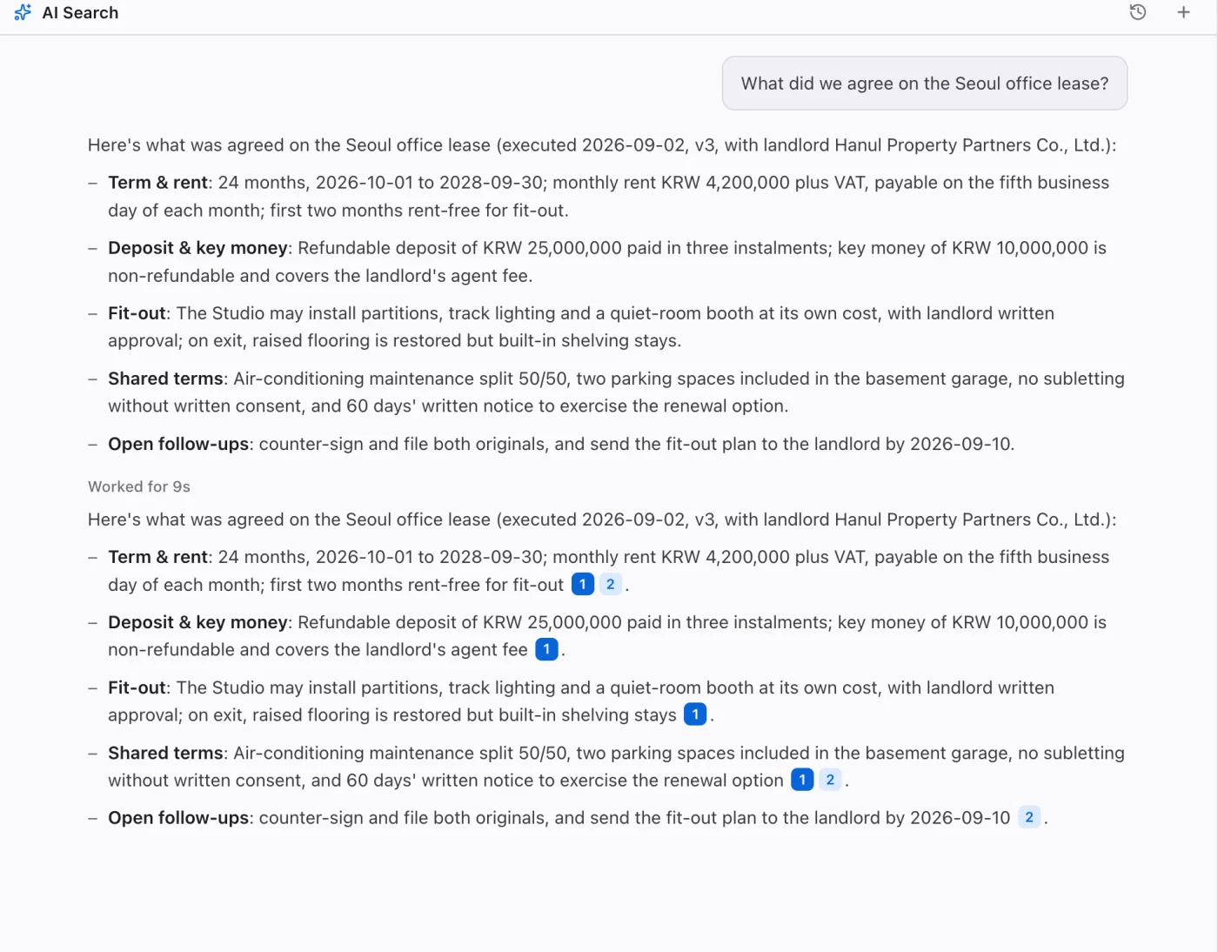Click bold 'Open follow-ups' in first answer
Image resolution: width=1218 pixels, height=952 pixels.
pos(178,444)
